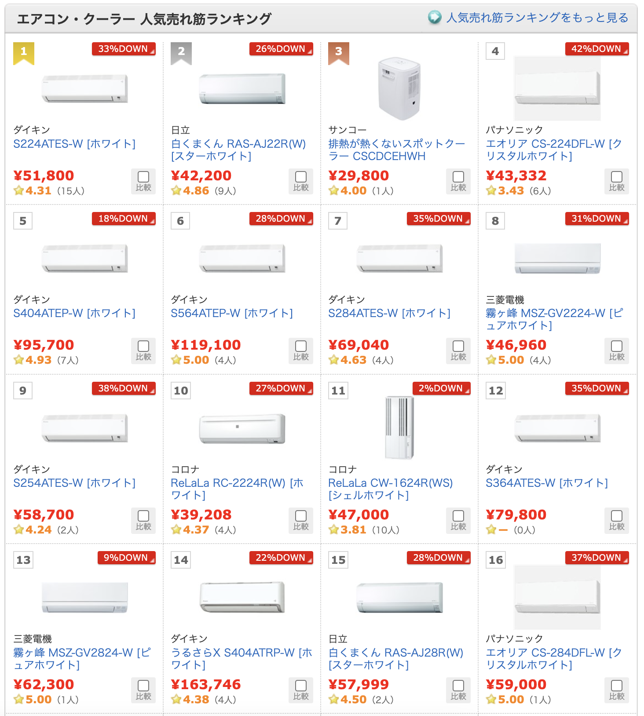The height and width of the screenshot is (716, 644).
Task: Click the 37%DOWN badge on CS-284DFL-W
Action: [x=596, y=558]
